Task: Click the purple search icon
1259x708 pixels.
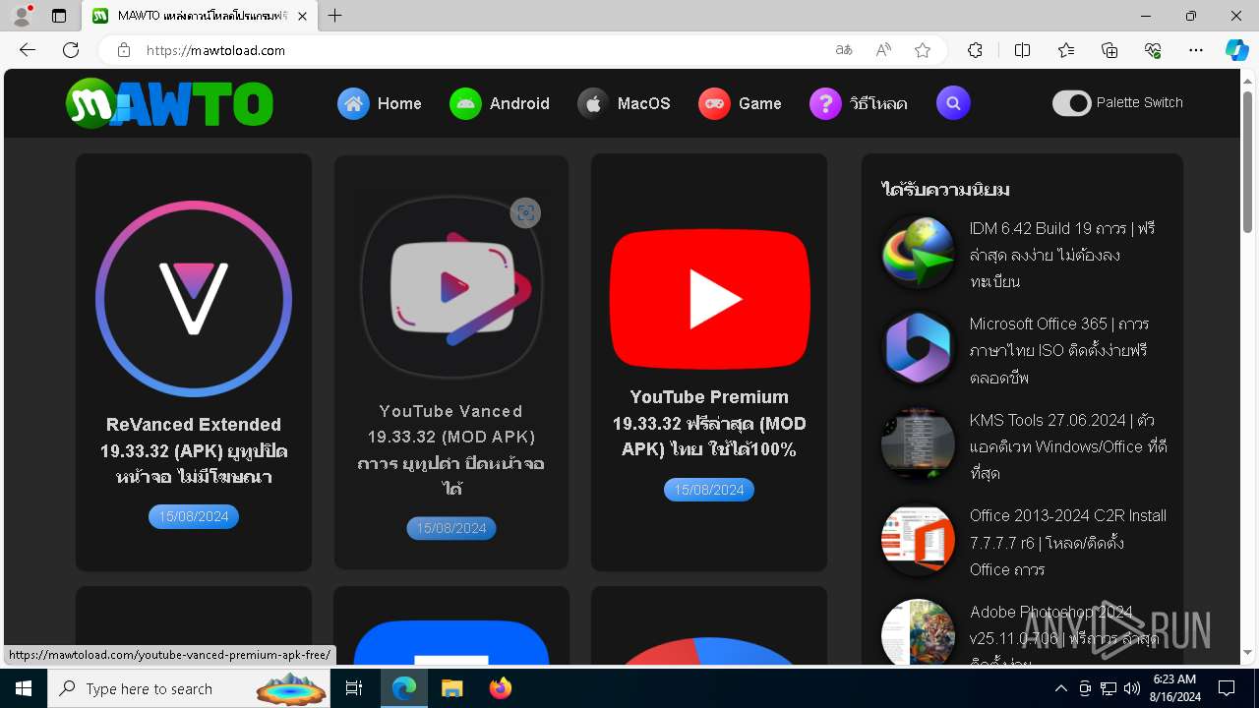Action: click(953, 103)
